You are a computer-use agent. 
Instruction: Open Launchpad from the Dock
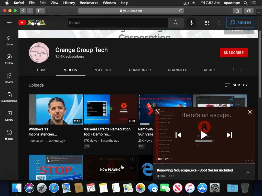(x=42, y=188)
